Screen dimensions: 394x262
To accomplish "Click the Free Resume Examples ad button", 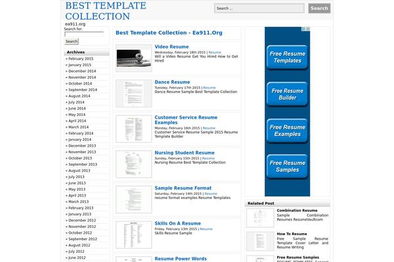I will [287, 130].
